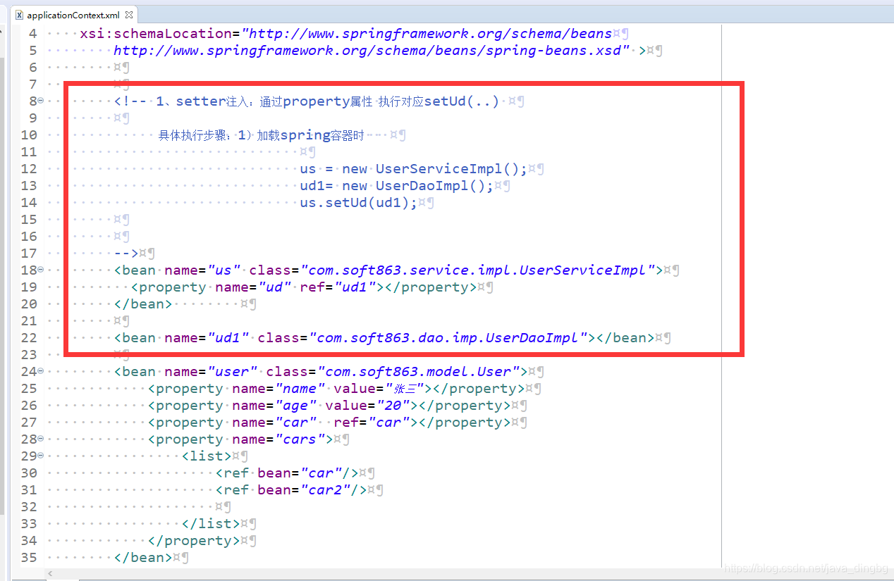Click the com.soft863.model.User bean line

click(321, 372)
